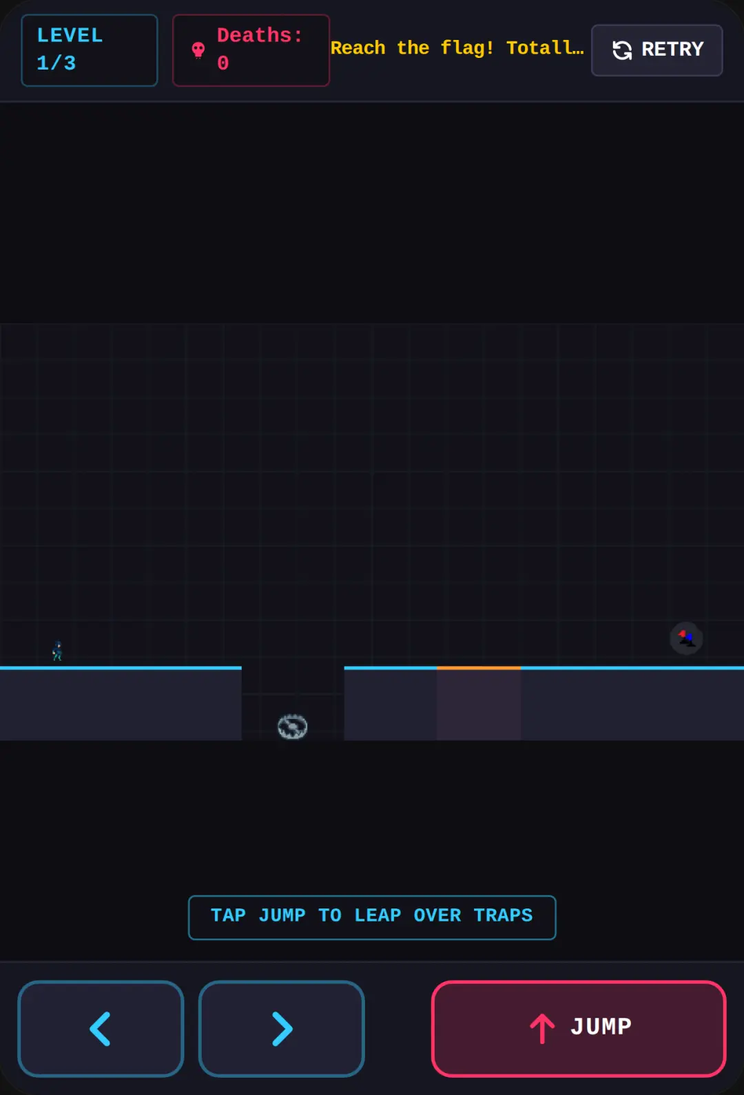Click the goal flag on the right platform

point(686,638)
